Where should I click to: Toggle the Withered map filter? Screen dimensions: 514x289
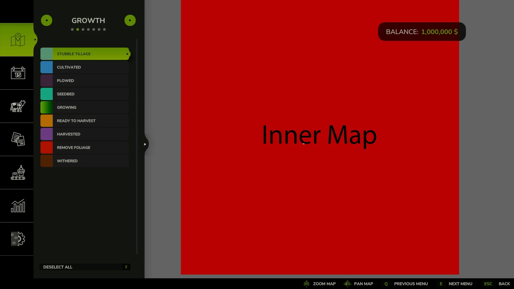tap(85, 161)
